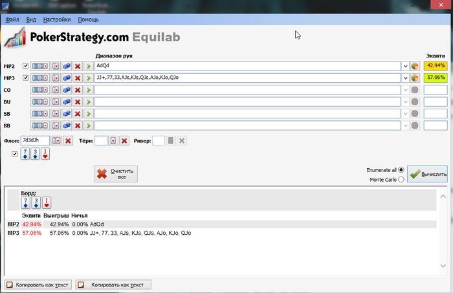Clear the CO row with red X

[x=78, y=90]
